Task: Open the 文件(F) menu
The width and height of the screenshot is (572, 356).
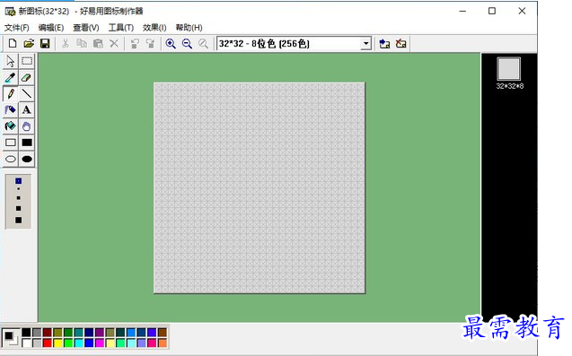Action: (16, 28)
